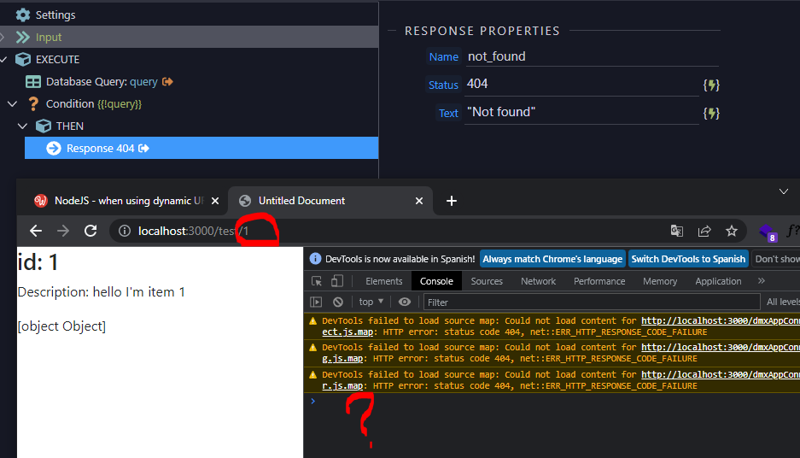Bookmark this page with star icon
The width and height of the screenshot is (800, 458).
click(732, 231)
